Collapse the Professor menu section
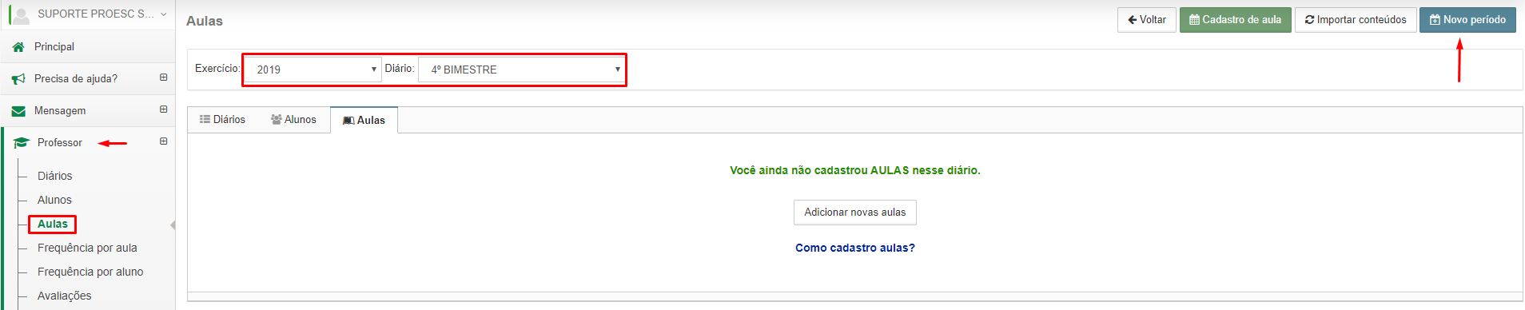 pos(163,141)
